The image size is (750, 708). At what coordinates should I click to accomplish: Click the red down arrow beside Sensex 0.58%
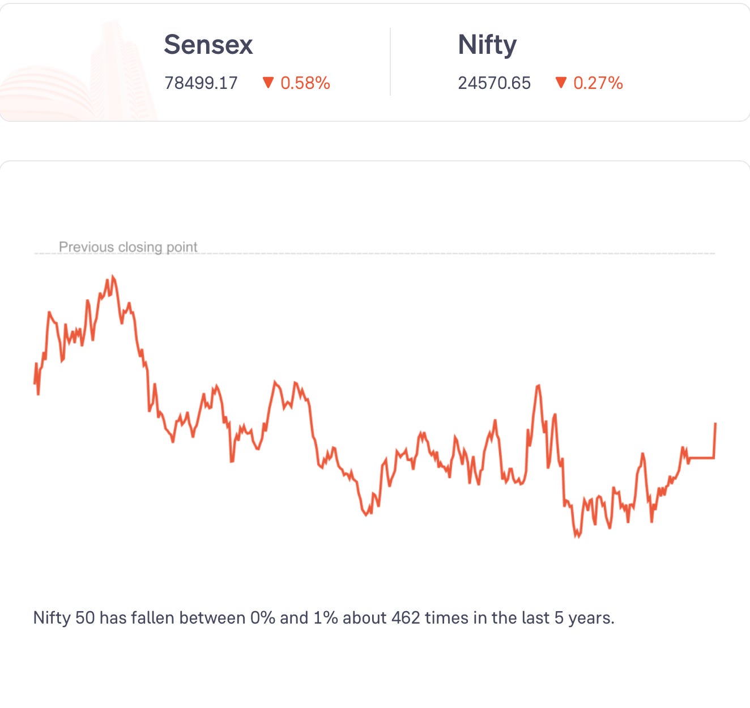click(x=268, y=83)
